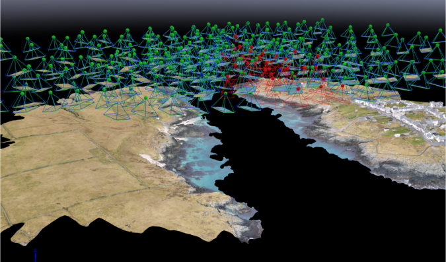The image size is (446, 262).
Task: Select the outermost red camera sphere nearest the village
Action: [342, 86]
